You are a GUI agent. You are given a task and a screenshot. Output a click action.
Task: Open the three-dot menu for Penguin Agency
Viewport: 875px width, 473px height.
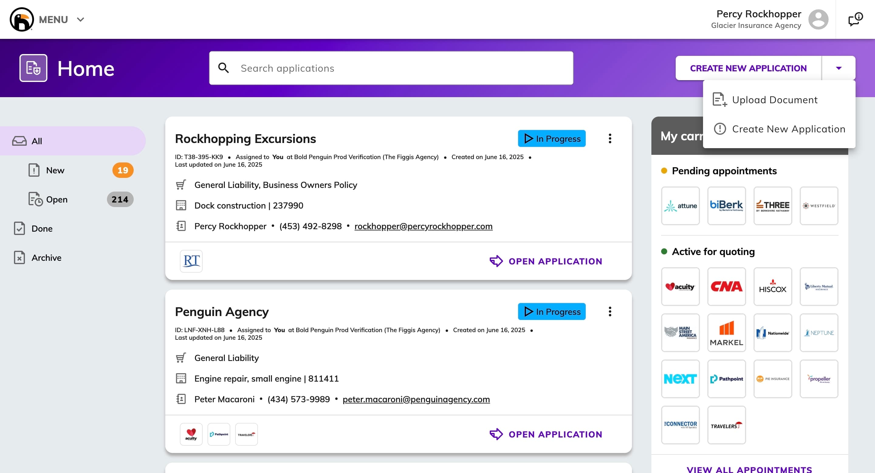[610, 311]
